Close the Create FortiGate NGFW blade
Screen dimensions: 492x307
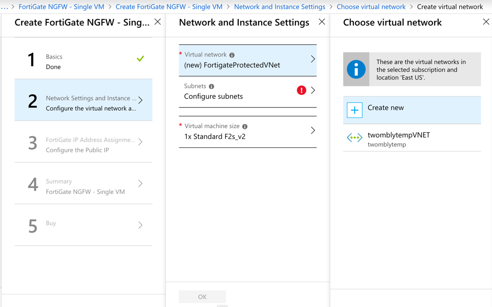(x=158, y=21)
